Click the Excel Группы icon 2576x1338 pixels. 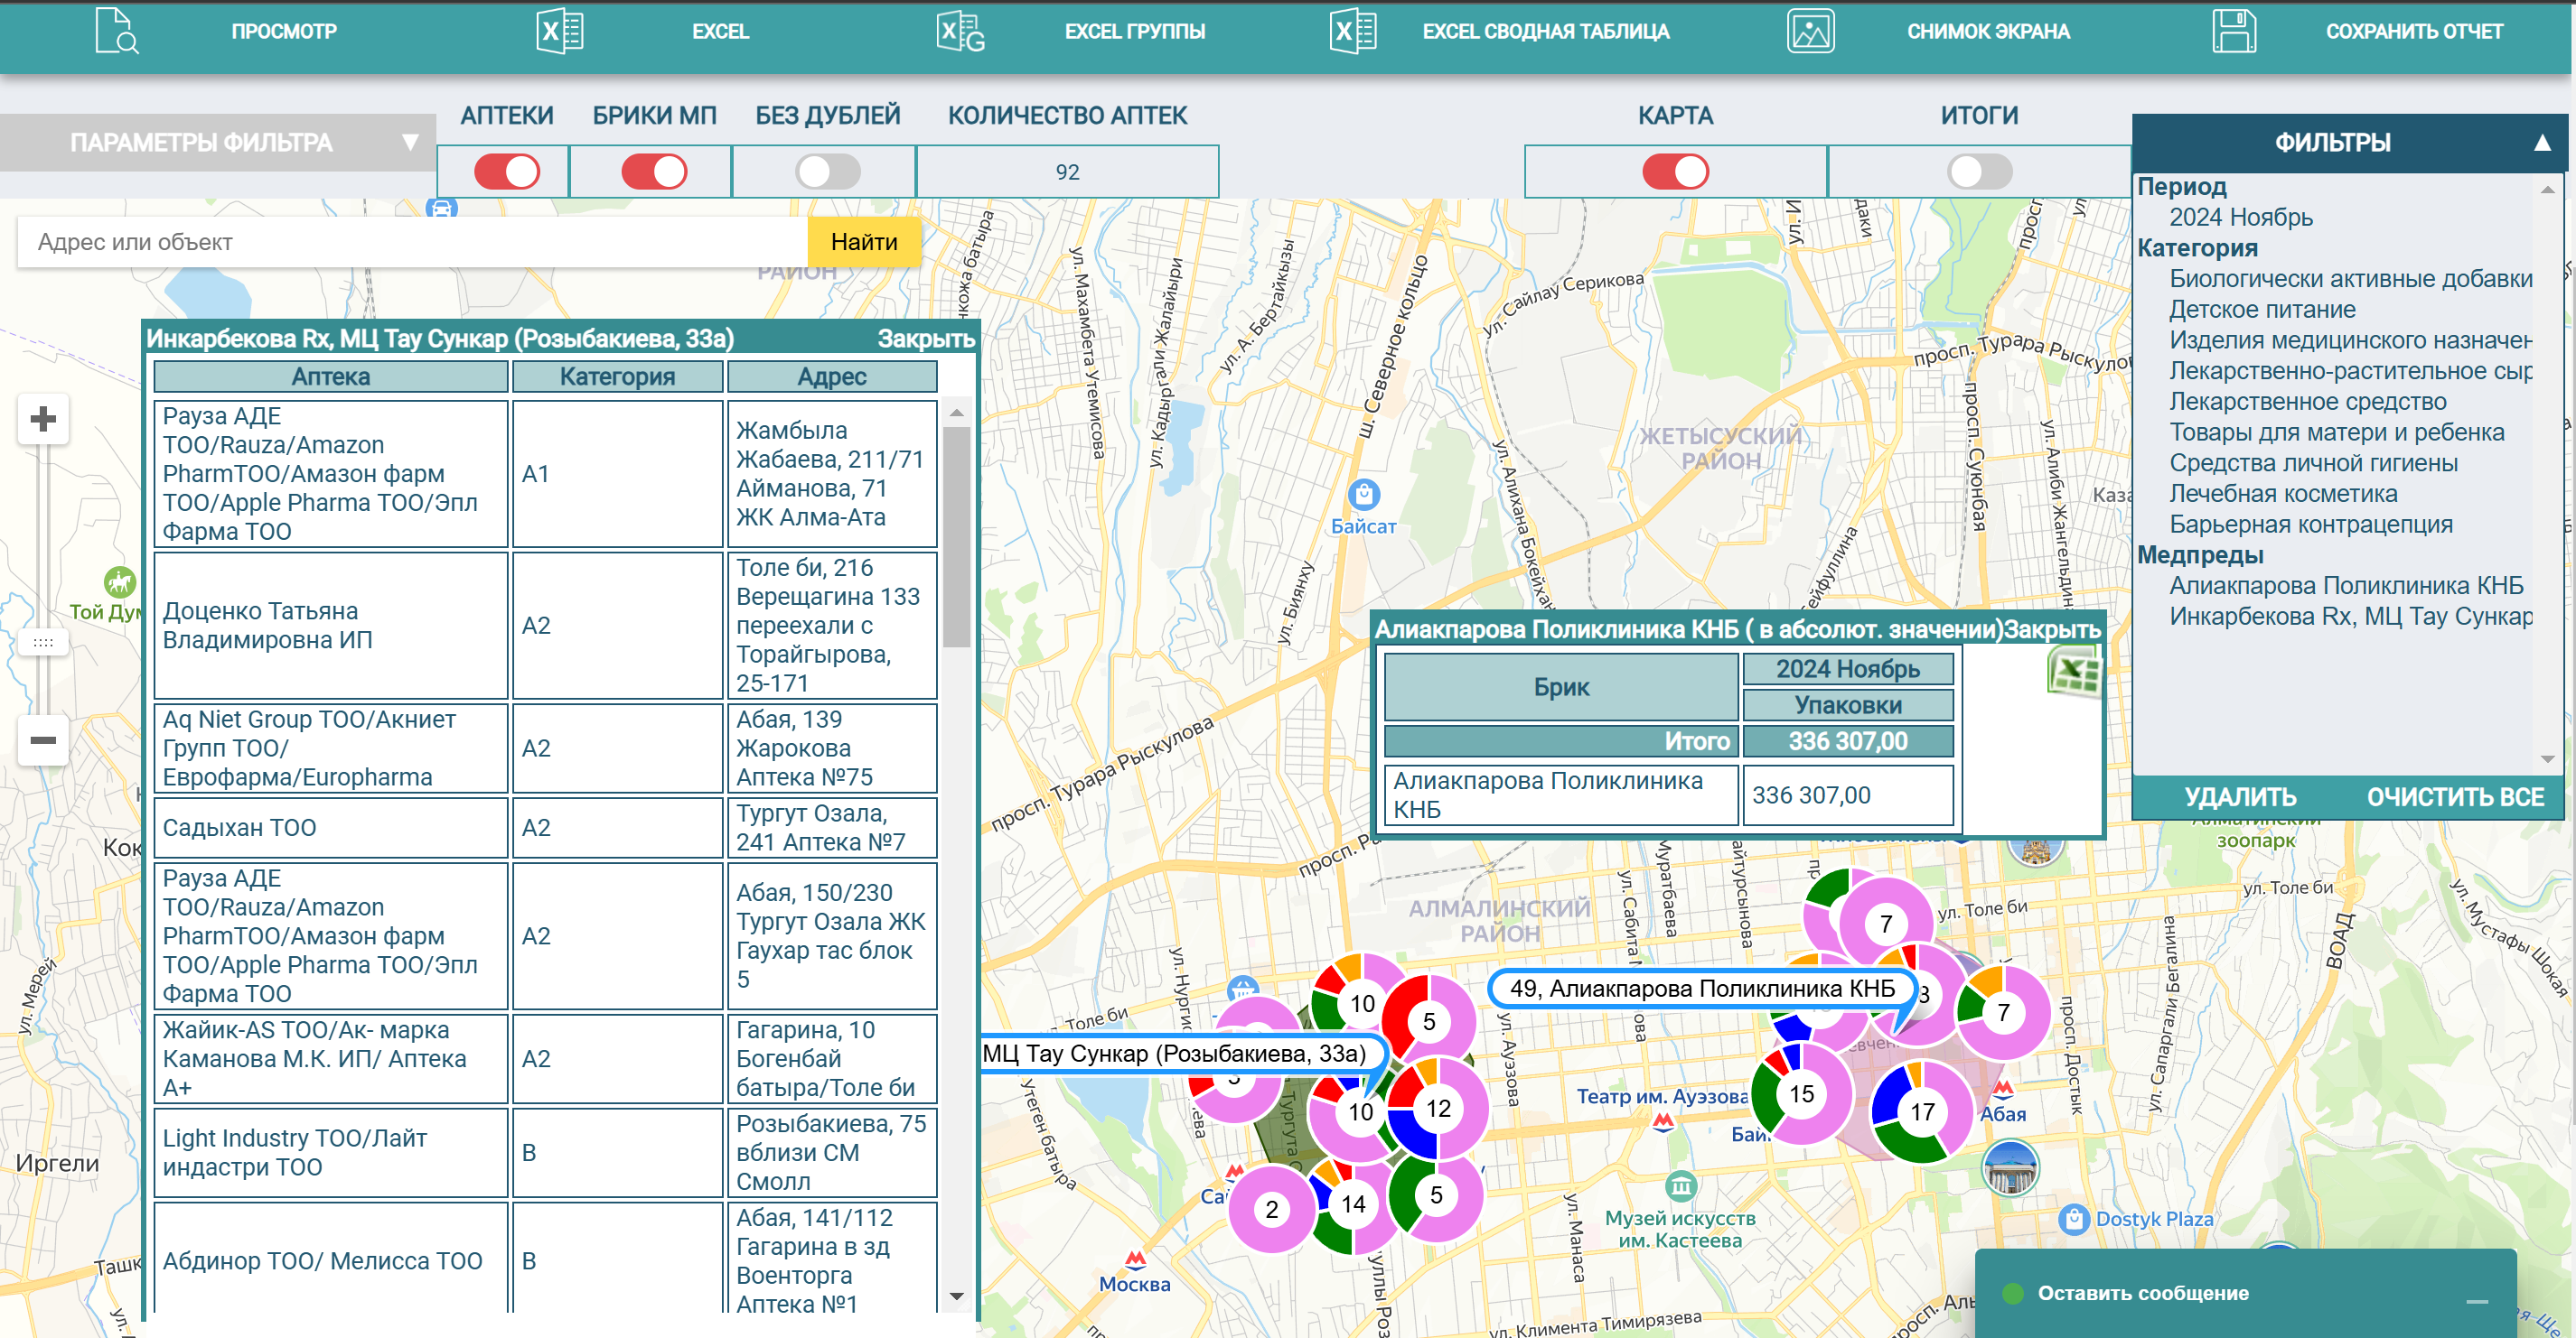[960, 31]
